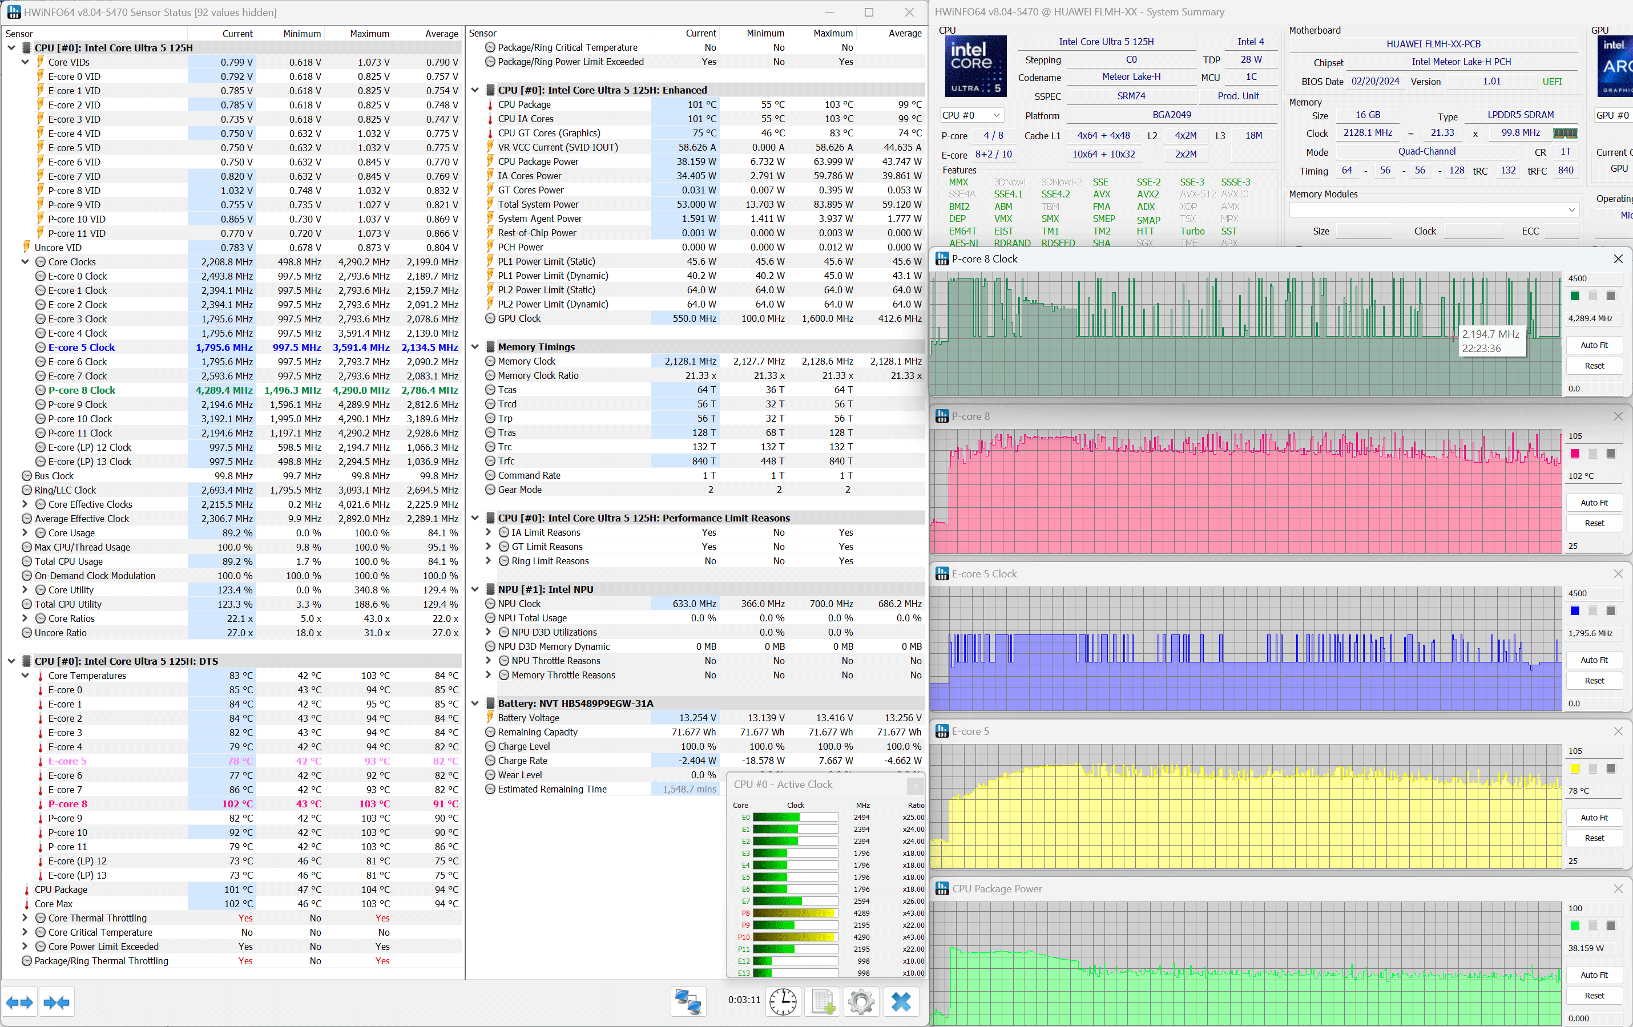Collapse the Core VIDs tree group
This screenshot has height=1027, width=1633.
pos(25,62)
